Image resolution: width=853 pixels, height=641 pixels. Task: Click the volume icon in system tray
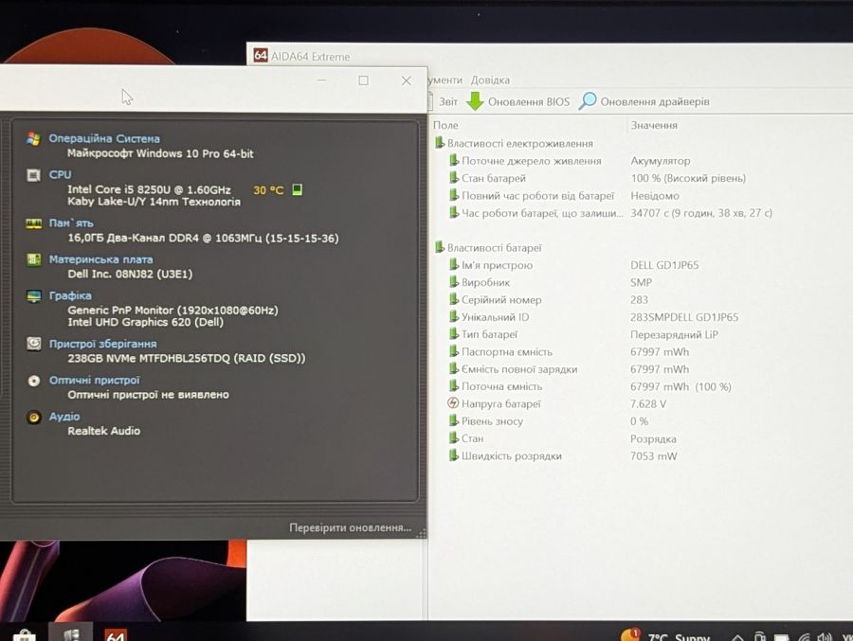(x=824, y=637)
